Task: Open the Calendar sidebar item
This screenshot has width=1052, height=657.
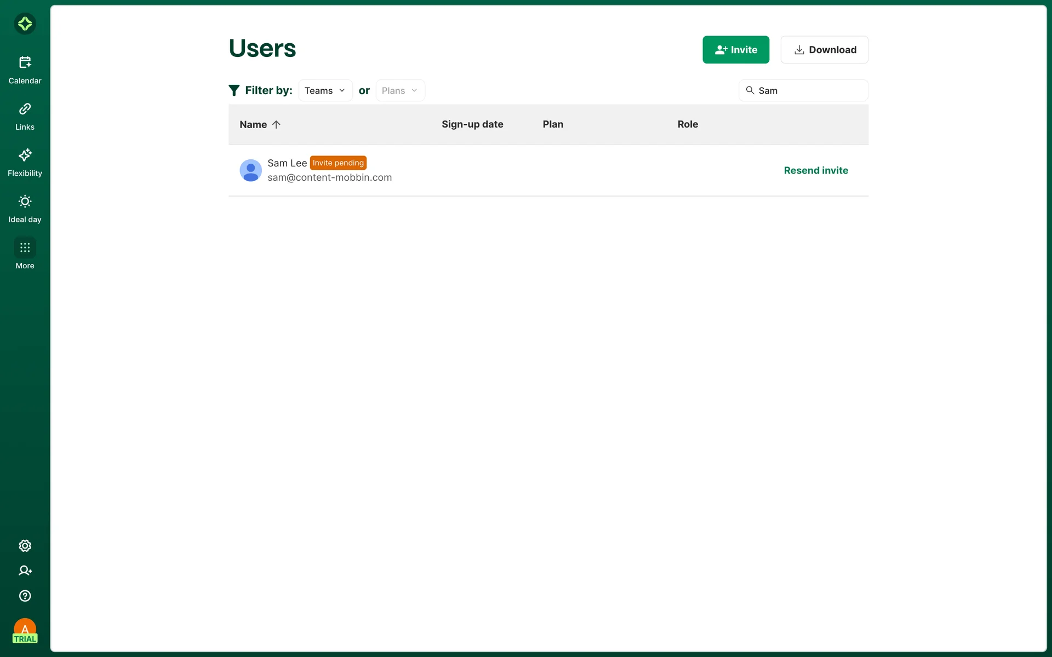Action: (25, 70)
